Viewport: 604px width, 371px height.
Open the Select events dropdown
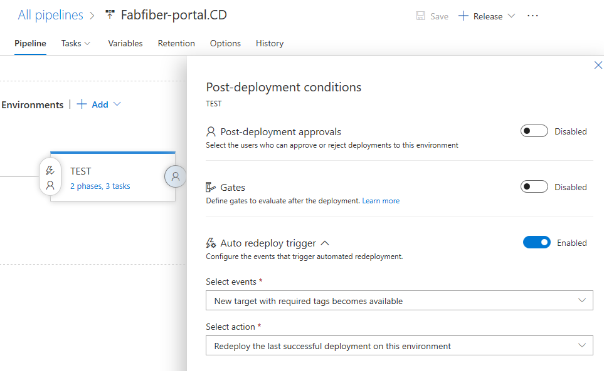pos(399,301)
